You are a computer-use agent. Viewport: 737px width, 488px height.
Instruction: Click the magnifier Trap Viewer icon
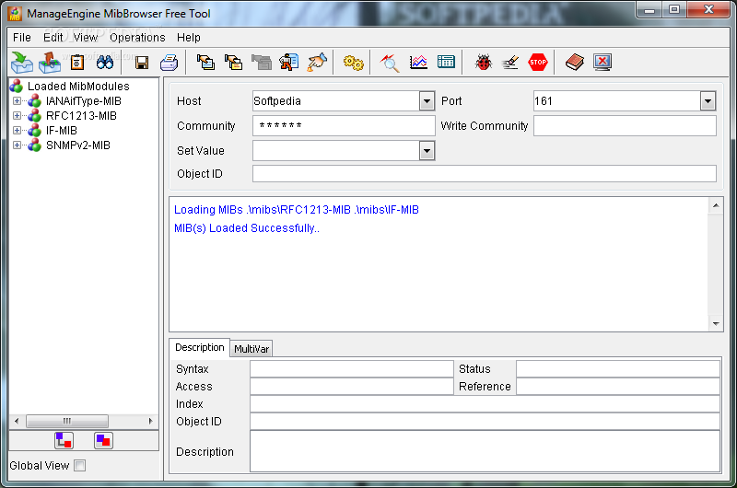390,63
